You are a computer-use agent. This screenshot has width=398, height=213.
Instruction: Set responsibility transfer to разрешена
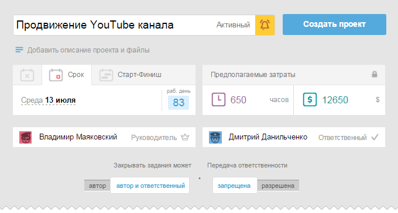click(278, 186)
